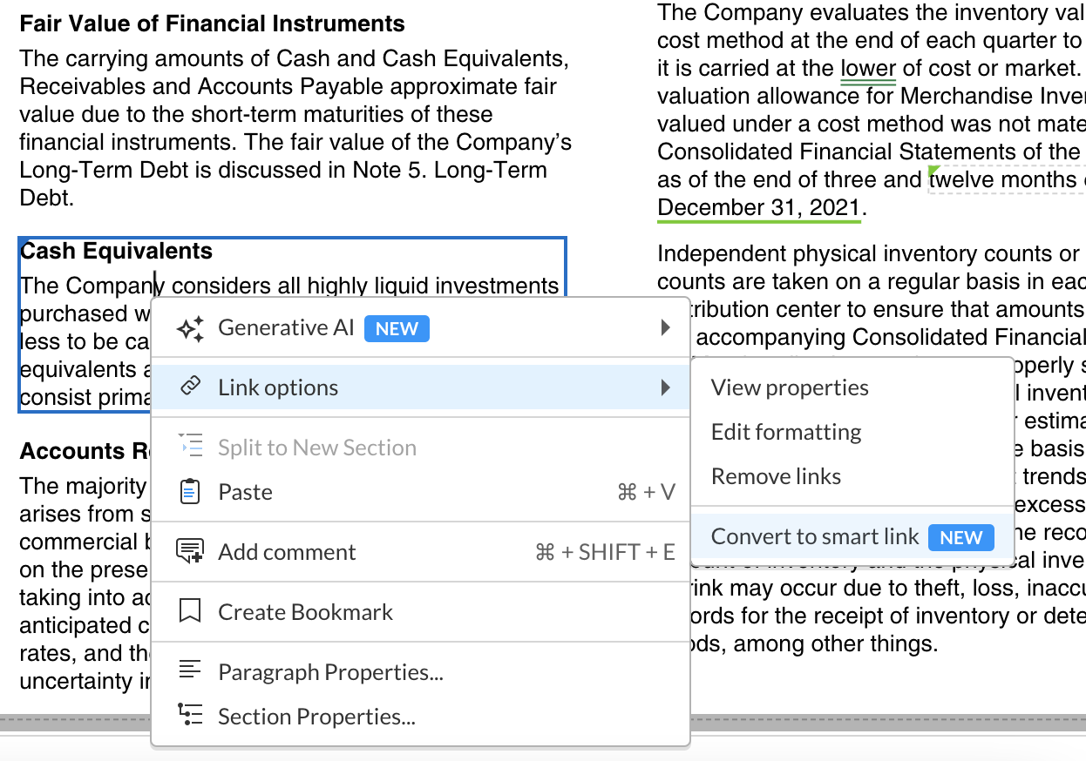Select Remove links option

[x=776, y=476]
